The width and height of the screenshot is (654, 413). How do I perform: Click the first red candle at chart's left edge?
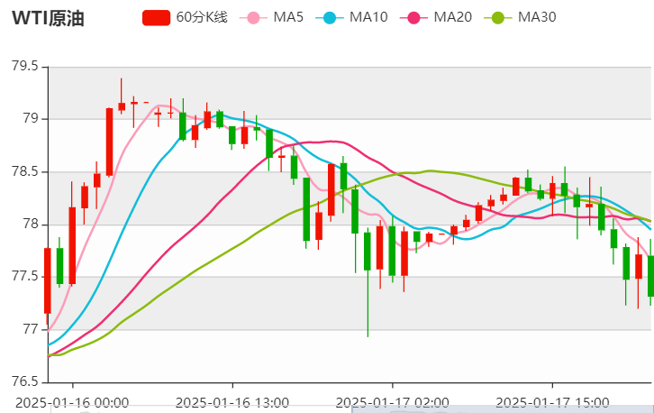pyautogui.click(x=47, y=280)
